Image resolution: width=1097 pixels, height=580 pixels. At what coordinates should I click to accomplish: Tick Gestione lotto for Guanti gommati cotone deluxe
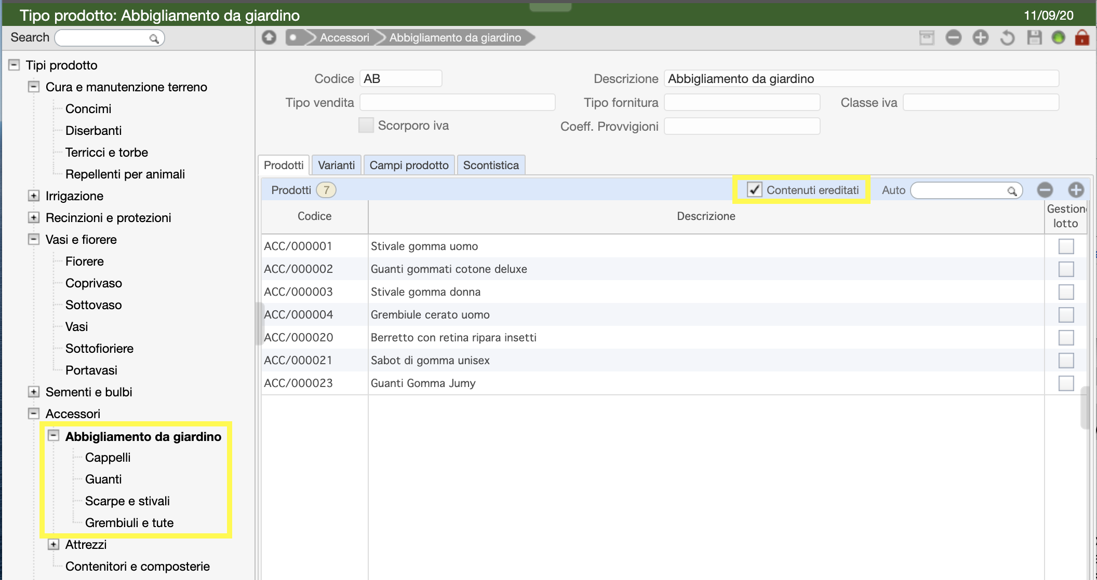pyautogui.click(x=1066, y=269)
